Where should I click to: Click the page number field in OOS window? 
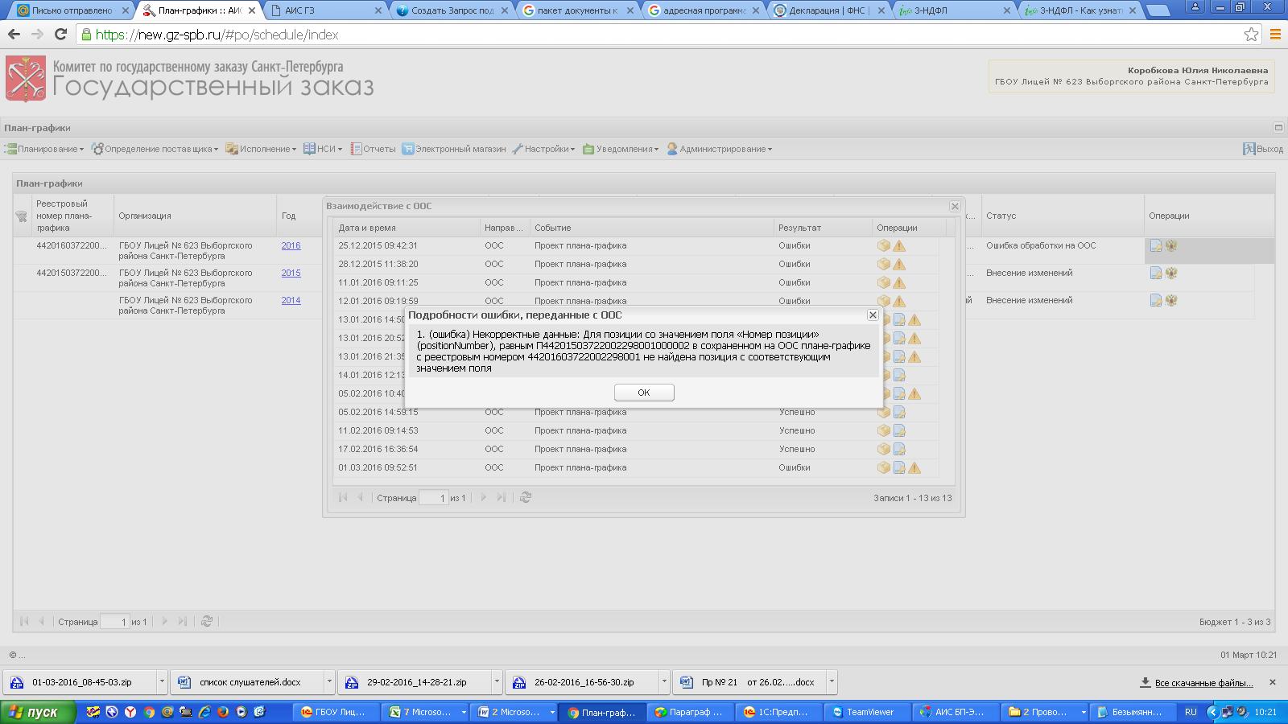434,498
